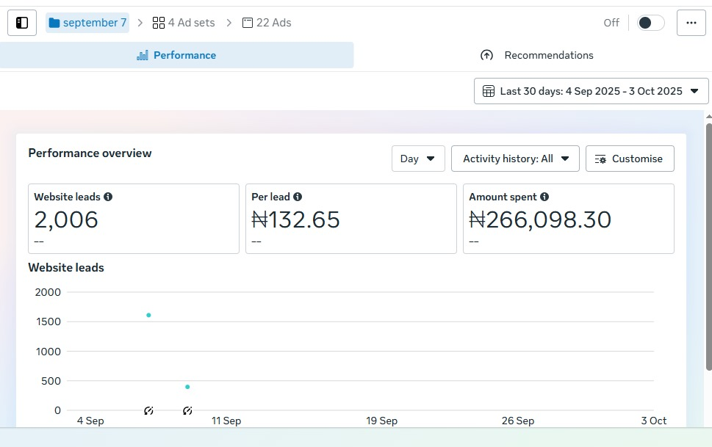Select the Amount spent metric card
The height and width of the screenshot is (447, 712).
pos(569,219)
